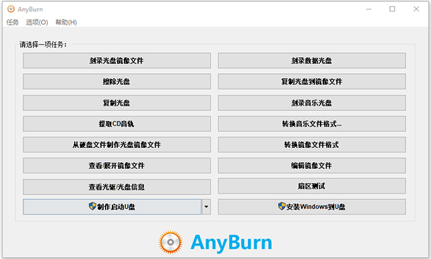The width and height of the screenshot is (431, 259).
Task: Open the 帮助(H) menu
Action: [66, 22]
